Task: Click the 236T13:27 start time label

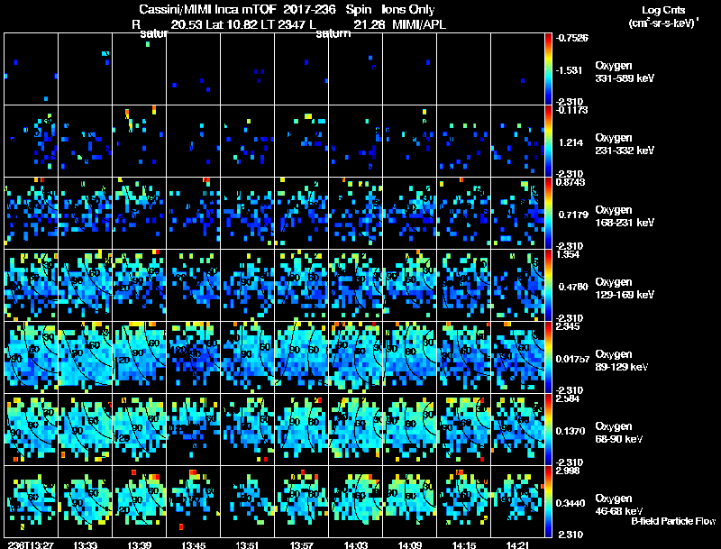Action: click(31, 544)
